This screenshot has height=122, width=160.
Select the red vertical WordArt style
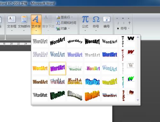[x=123, y=55]
